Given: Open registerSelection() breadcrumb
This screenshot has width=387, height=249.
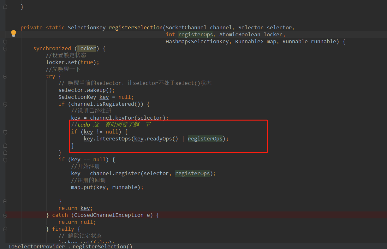Looking at the screenshot, I should tap(103, 246).
